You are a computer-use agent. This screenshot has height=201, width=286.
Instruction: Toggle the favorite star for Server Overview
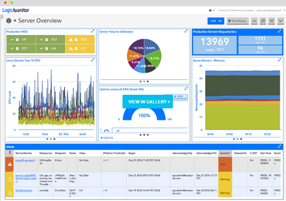click(x=15, y=21)
